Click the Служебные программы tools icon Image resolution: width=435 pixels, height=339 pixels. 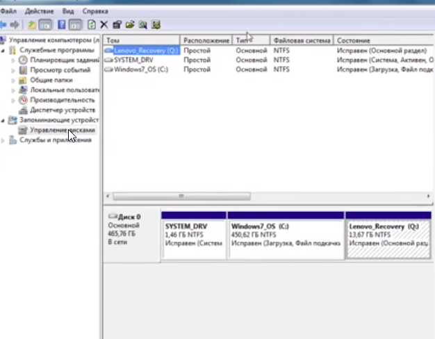13,50
